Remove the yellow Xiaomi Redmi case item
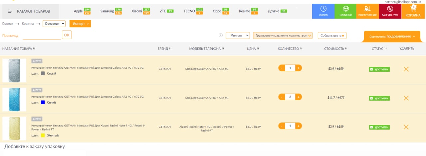Screen dimensions: 426x156 coord(406,127)
